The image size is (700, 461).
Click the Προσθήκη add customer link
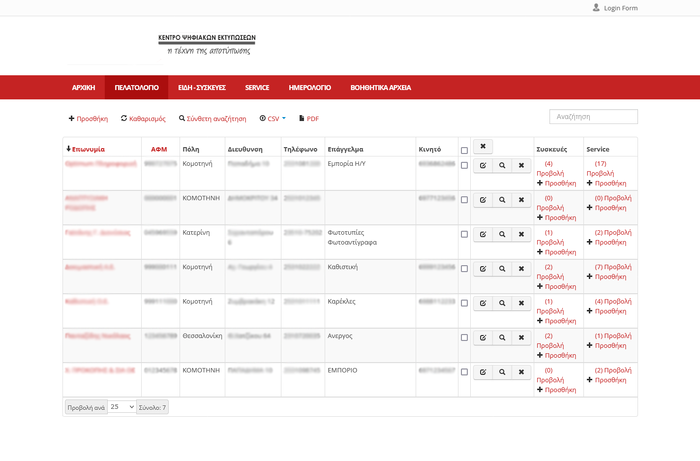pos(89,119)
